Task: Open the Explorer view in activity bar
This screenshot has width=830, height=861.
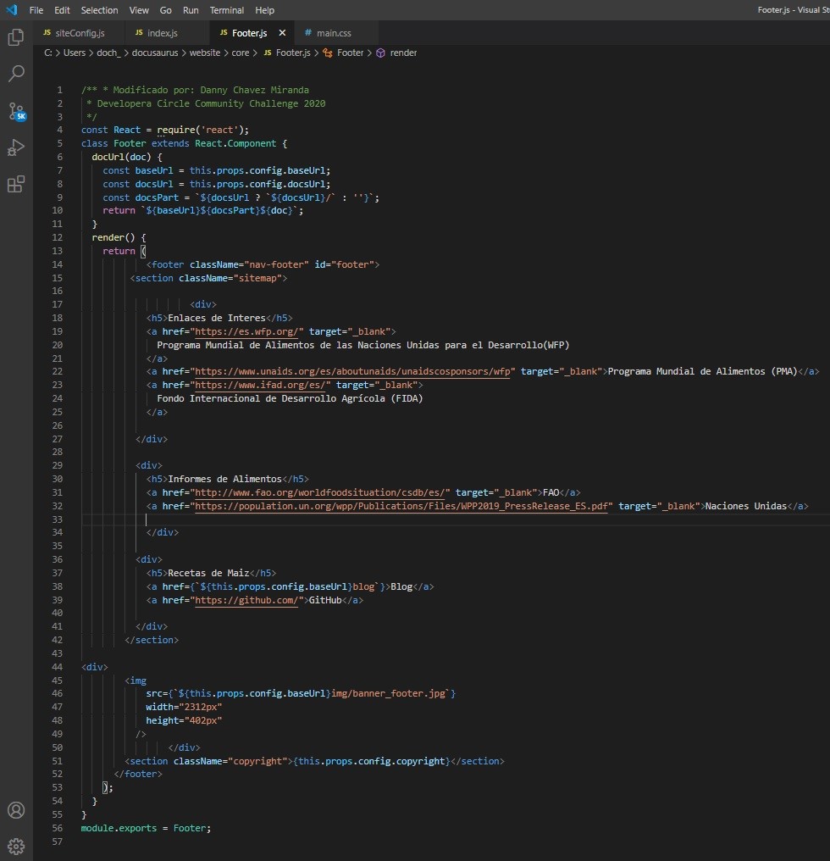Action: (16, 36)
